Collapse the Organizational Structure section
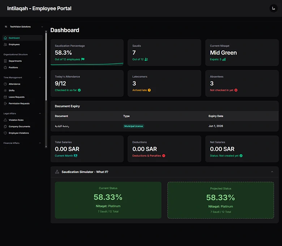The image size is (282, 246). [x=40, y=54]
